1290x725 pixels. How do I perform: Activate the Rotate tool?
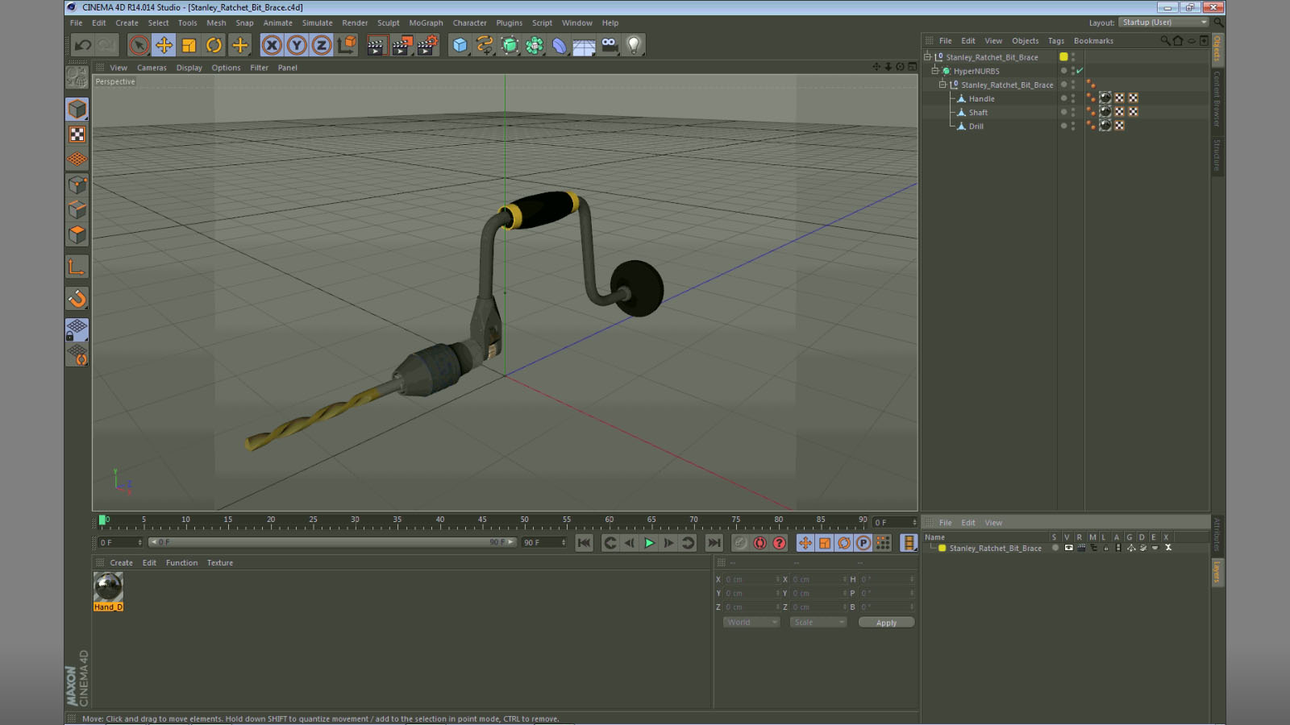tap(214, 45)
